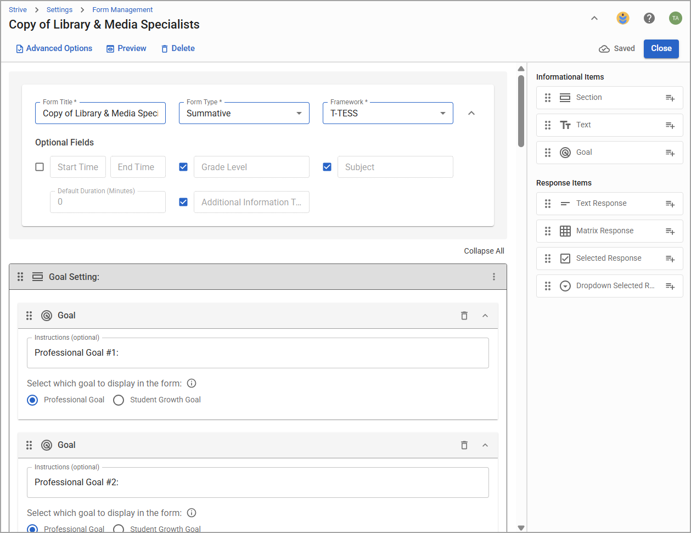Click add icon beside Matrix Response
This screenshot has height=533, width=691.
tap(670, 231)
